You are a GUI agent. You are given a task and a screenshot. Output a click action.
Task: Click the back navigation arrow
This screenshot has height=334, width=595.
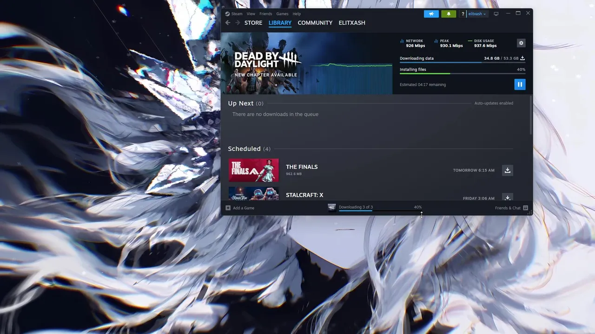tap(228, 23)
